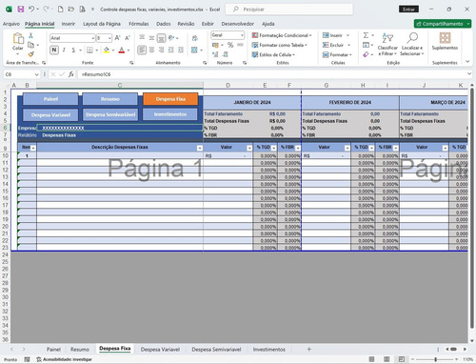Open the Item column filter dropdown

33,148
